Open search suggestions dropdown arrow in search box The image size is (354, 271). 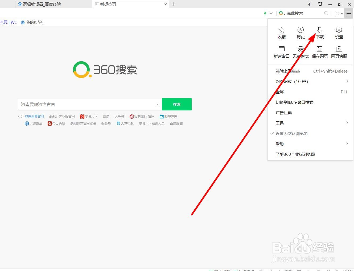point(157,104)
